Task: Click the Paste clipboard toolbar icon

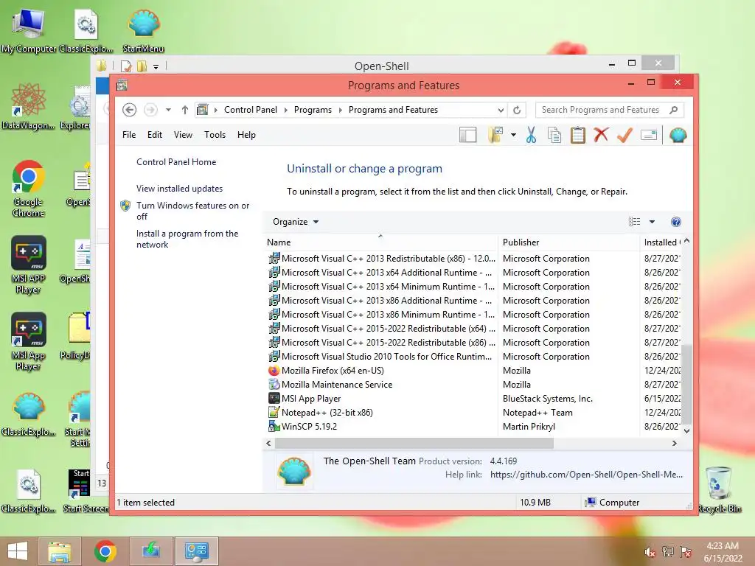Action: pyautogui.click(x=578, y=136)
